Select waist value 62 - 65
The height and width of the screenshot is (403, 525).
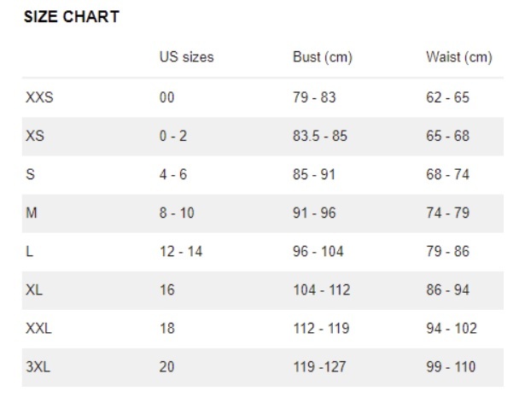(x=447, y=97)
